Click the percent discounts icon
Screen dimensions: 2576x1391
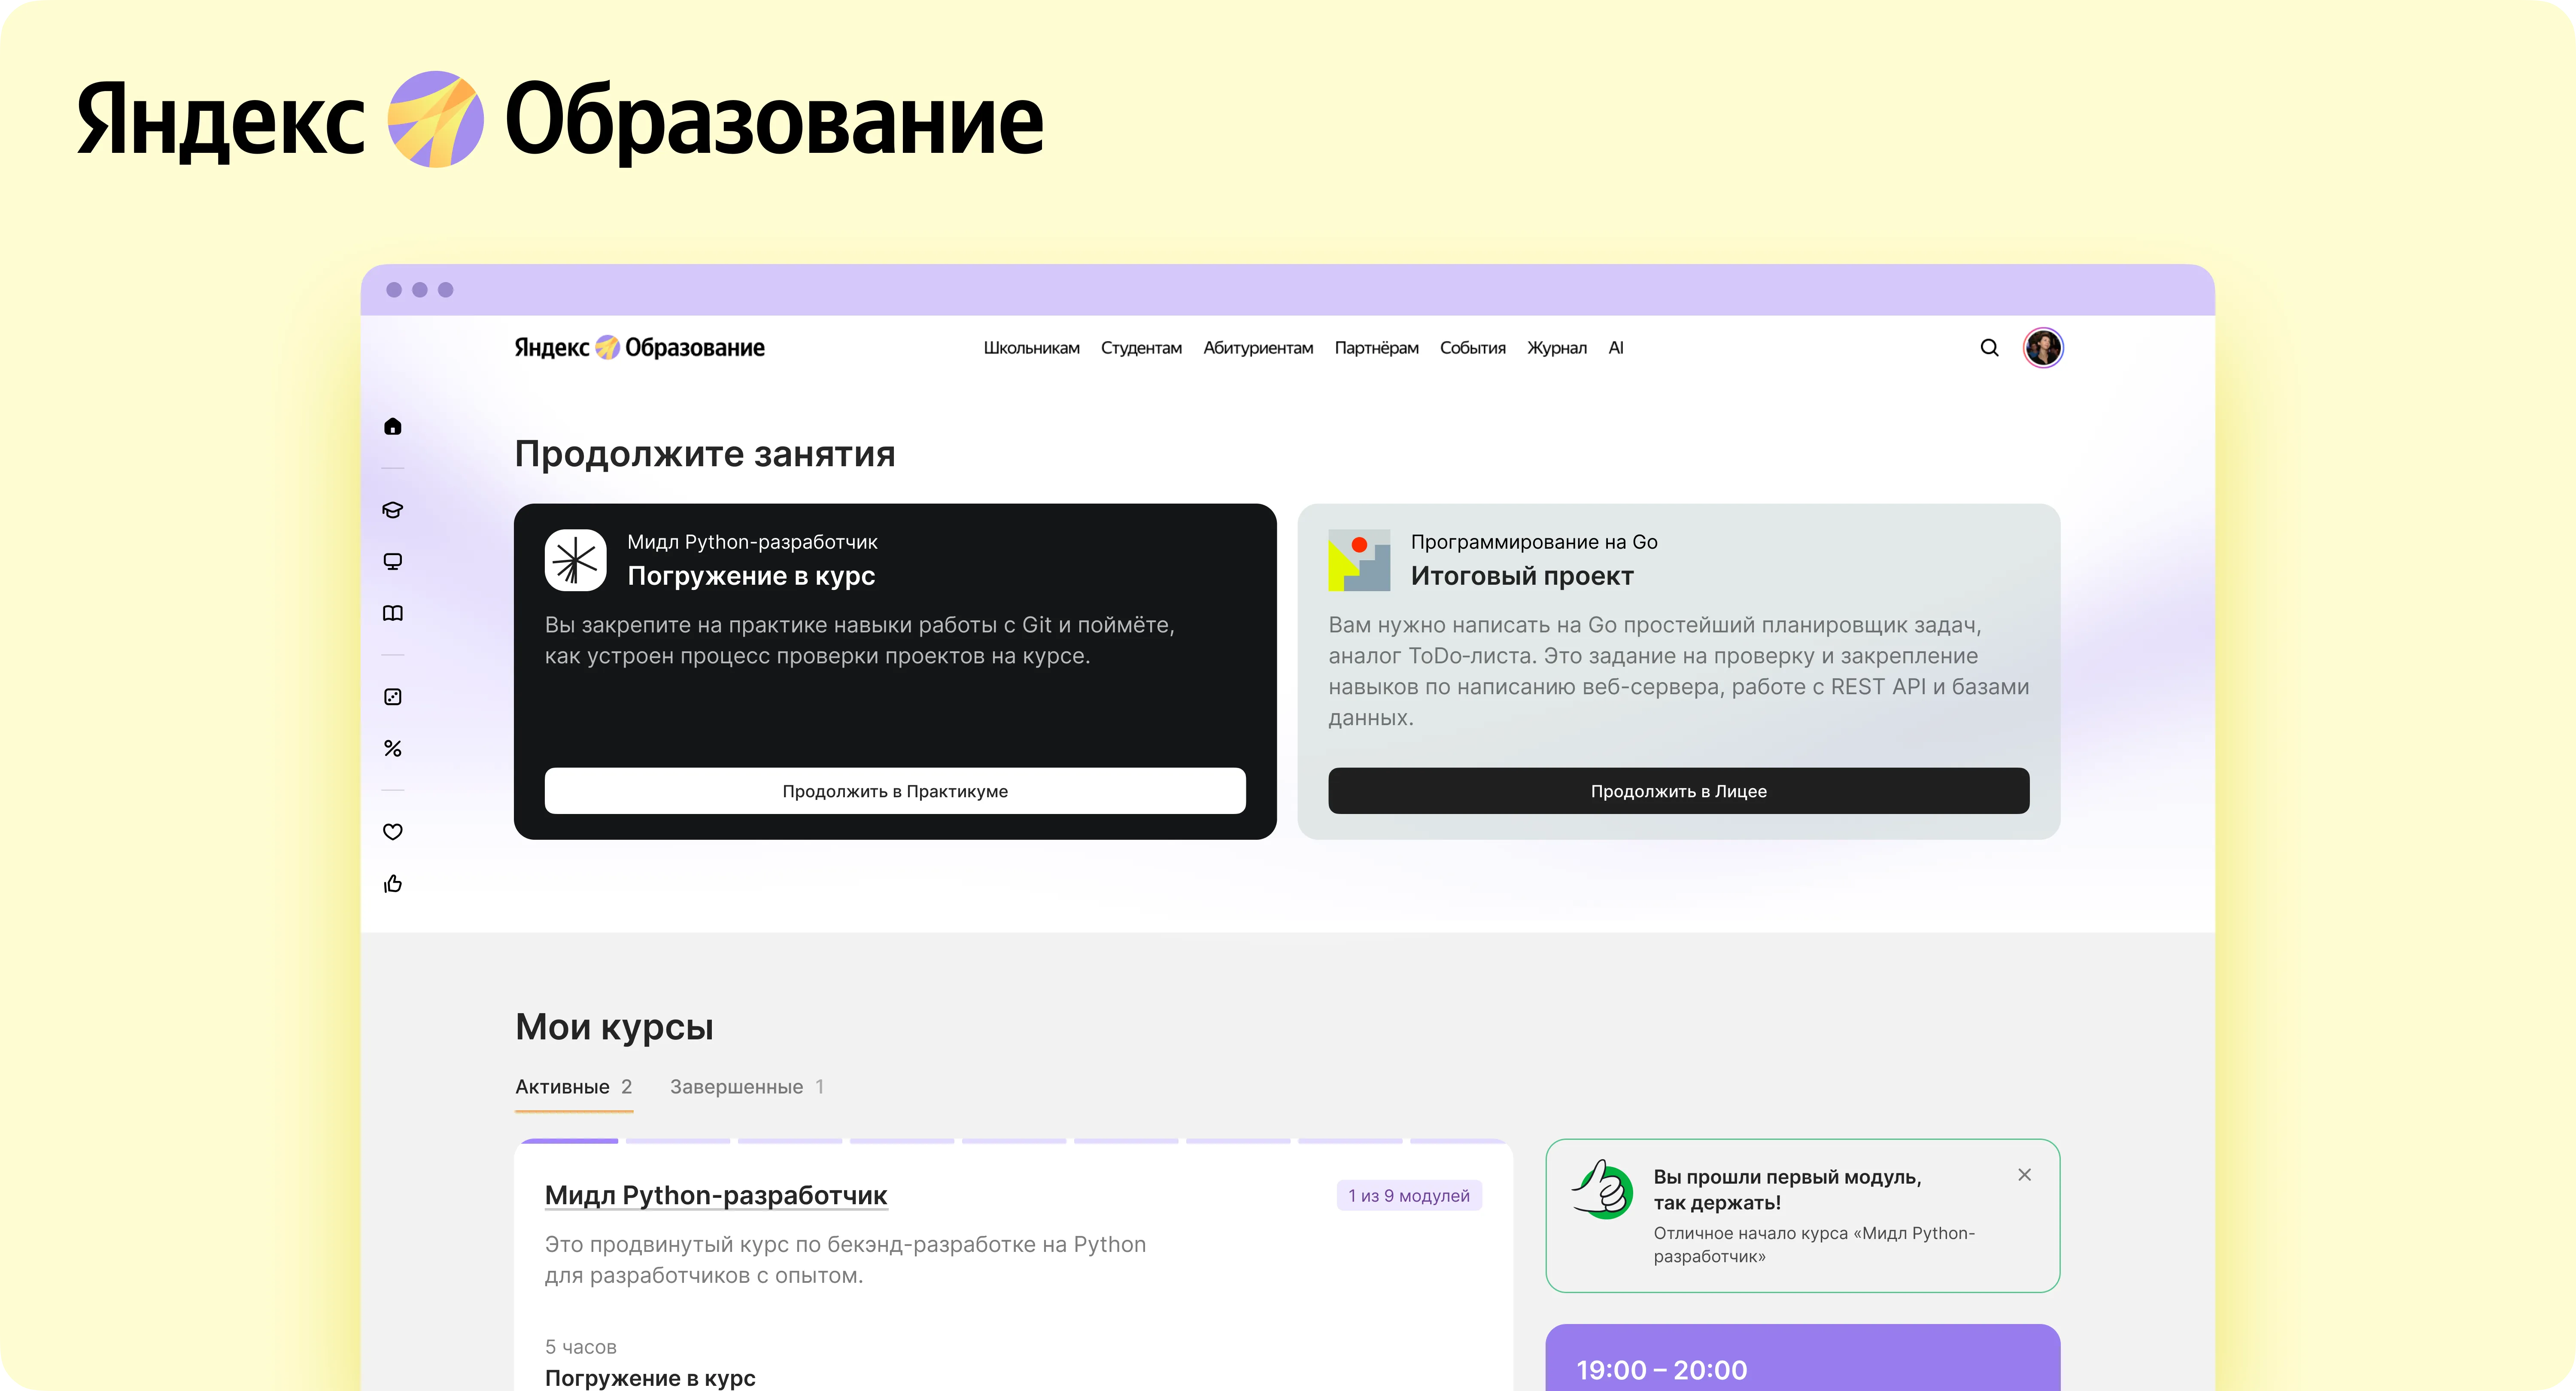pyautogui.click(x=392, y=748)
